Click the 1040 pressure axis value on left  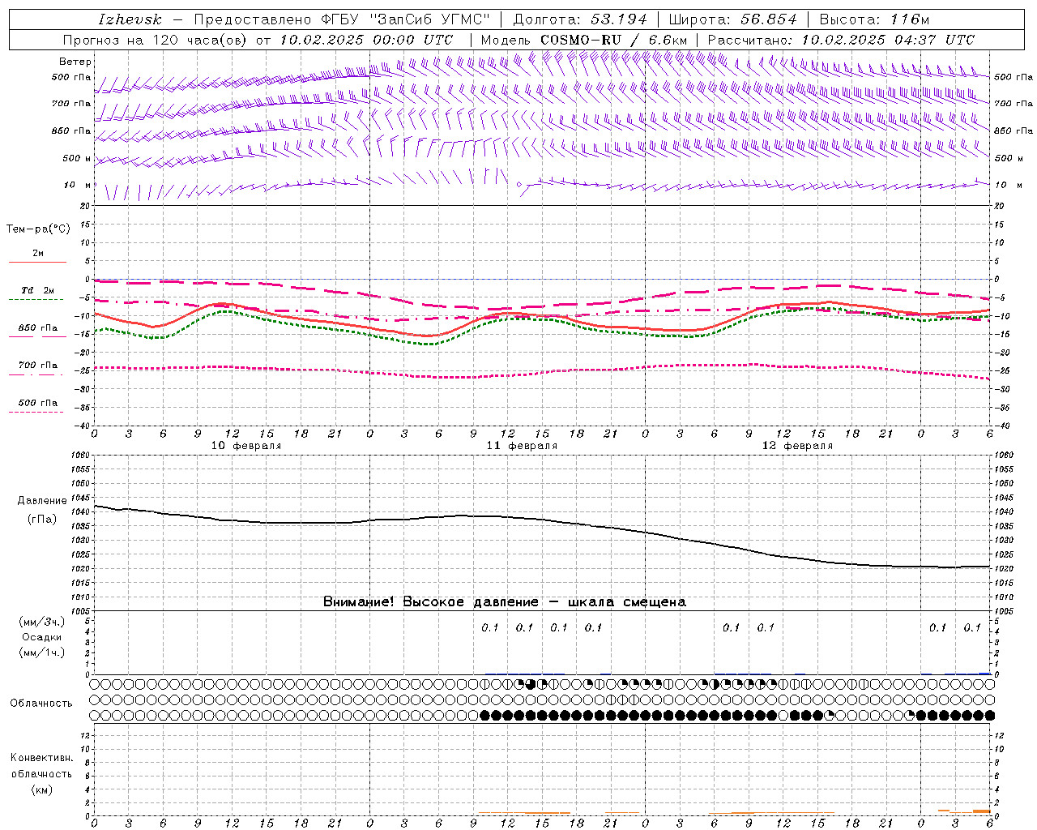83,511
